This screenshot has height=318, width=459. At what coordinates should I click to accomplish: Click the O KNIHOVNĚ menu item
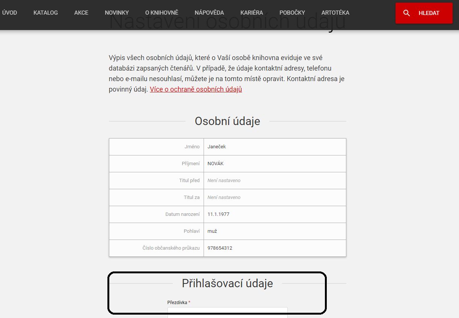(x=162, y=13)
